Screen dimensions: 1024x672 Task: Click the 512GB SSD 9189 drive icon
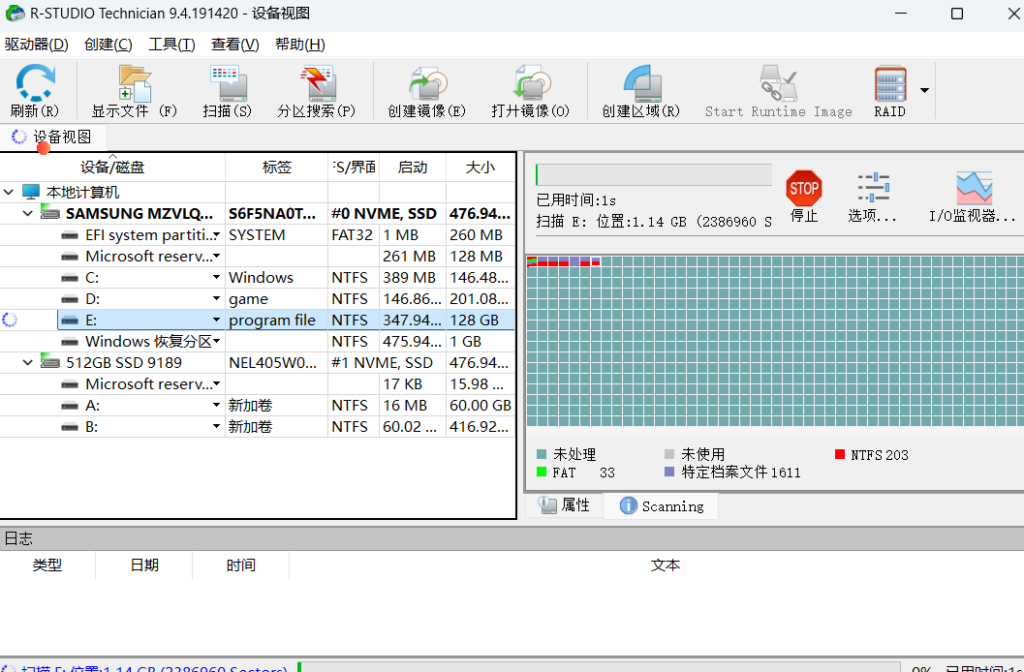(x=50, y=361)
